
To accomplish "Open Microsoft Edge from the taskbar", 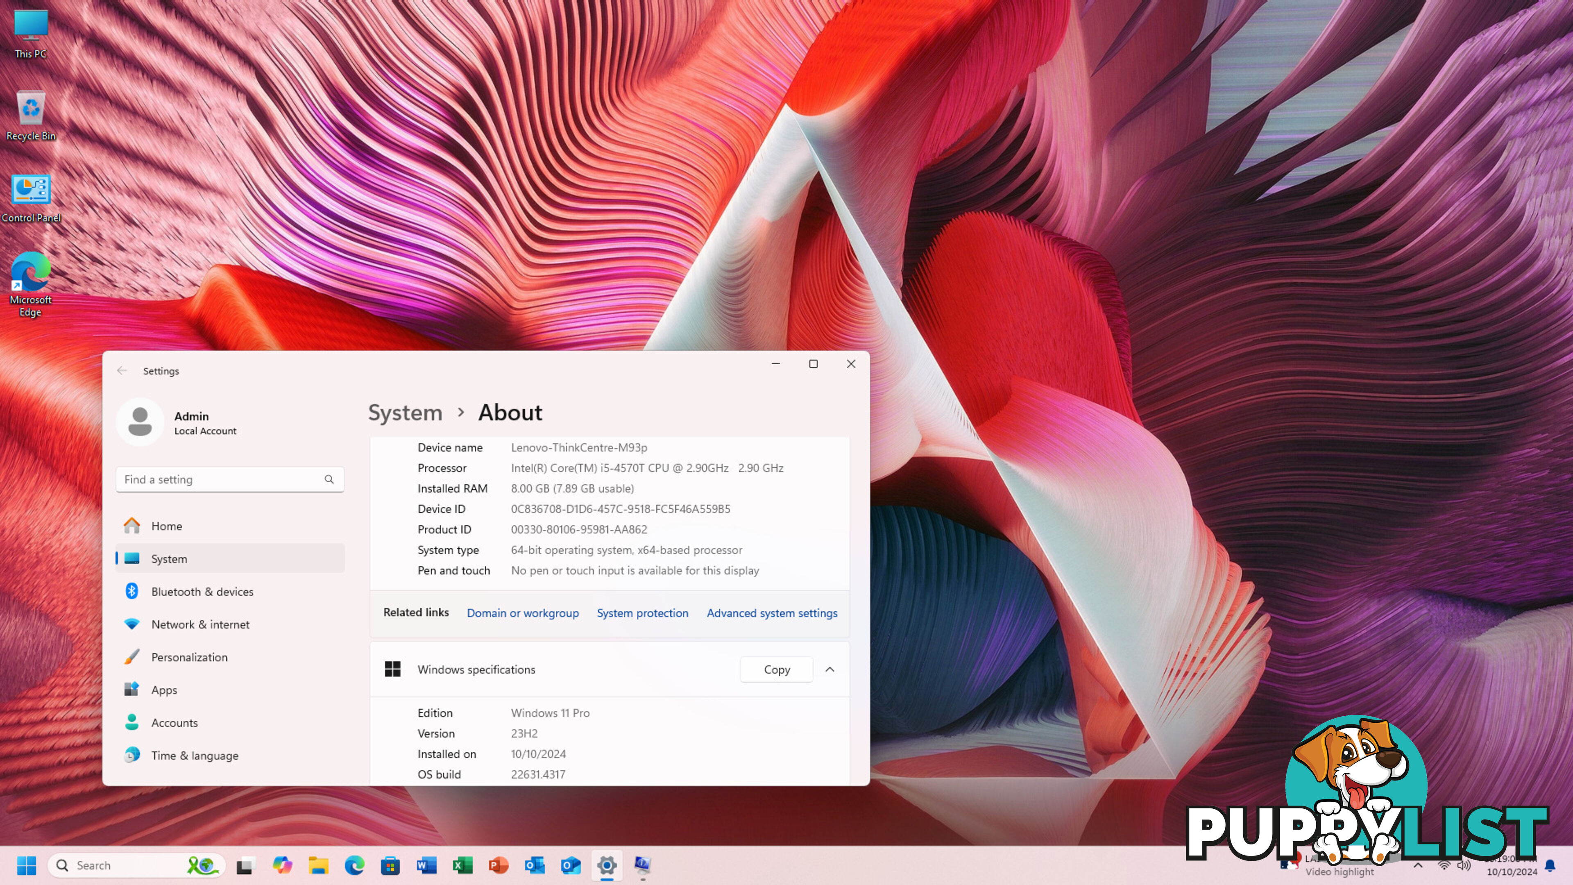I will pyautogui.click(x=354, y=865).
